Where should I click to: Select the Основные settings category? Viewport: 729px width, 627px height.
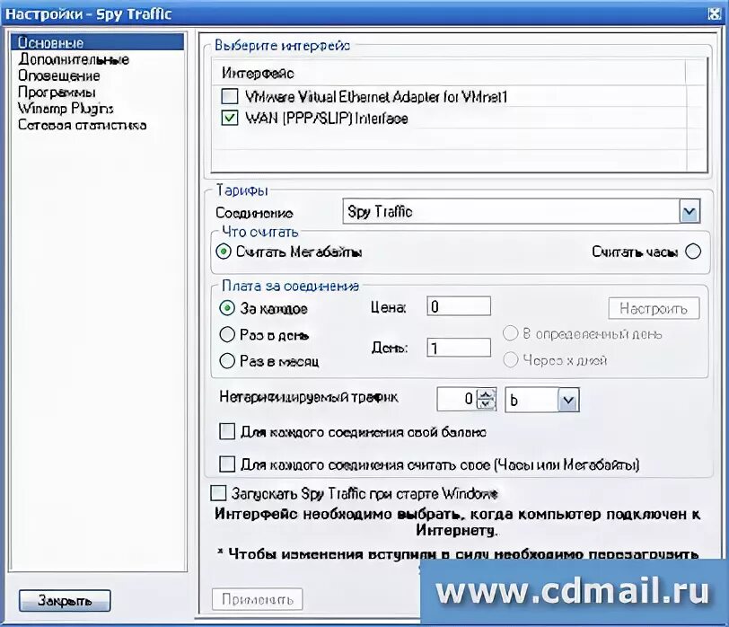tap(97, 42)
